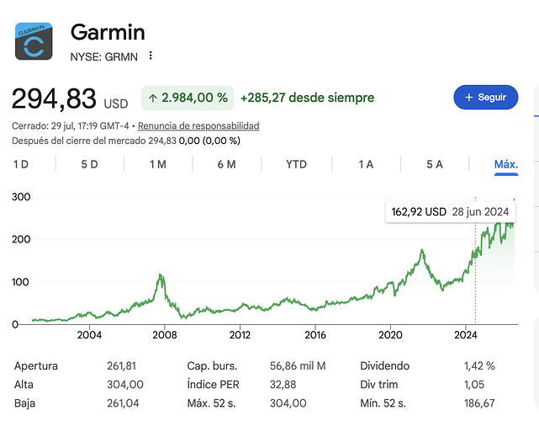The image size is (539, 421).
Task: Choose the 5 A time range
Action: tap(435, 164)
